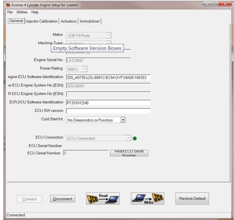Switch to the Actuators tab
The image size is (234, 220).
[x=68, y=21]
